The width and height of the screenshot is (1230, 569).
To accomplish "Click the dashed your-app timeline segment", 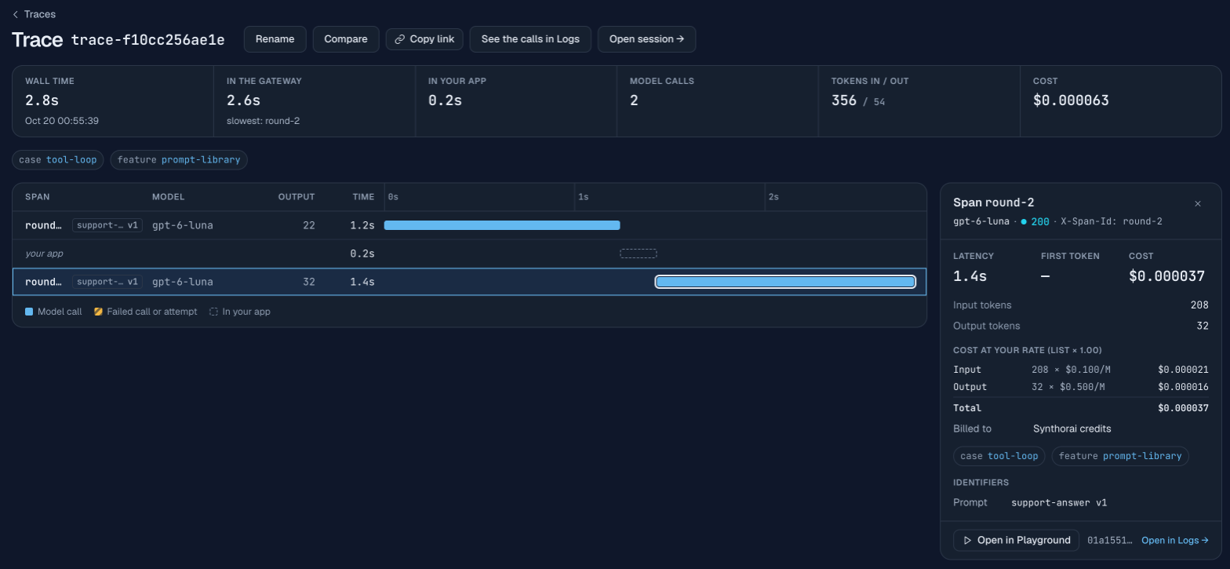I will point(638,253).
